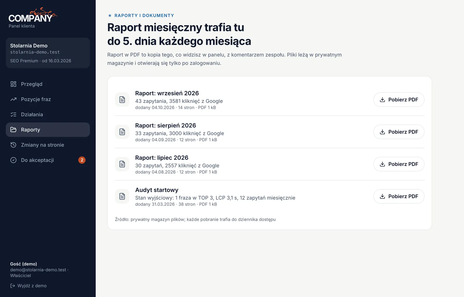Click the text 33 zapytania, 3000 kliknięć z Google
464x297 pixels.
point(180,133)
